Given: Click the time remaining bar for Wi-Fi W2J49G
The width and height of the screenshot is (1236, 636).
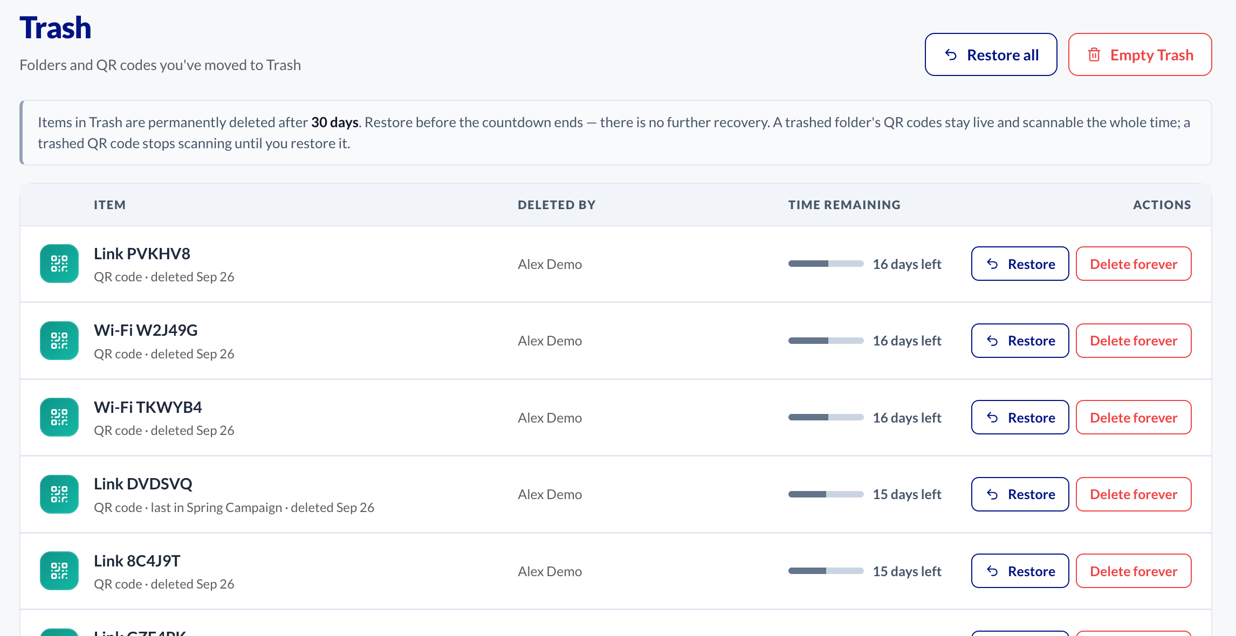Looking at the screenshot, I should tap(826, 341).
